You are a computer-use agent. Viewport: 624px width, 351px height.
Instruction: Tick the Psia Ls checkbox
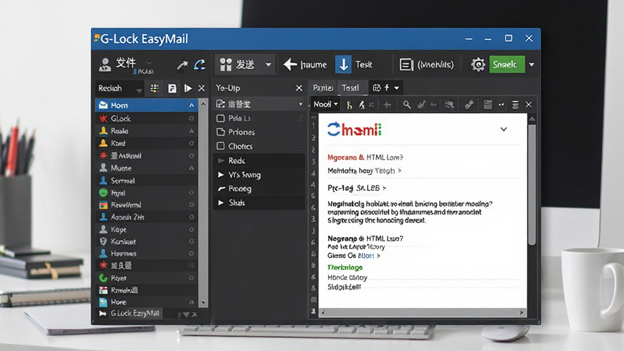[x=221, y=118]
